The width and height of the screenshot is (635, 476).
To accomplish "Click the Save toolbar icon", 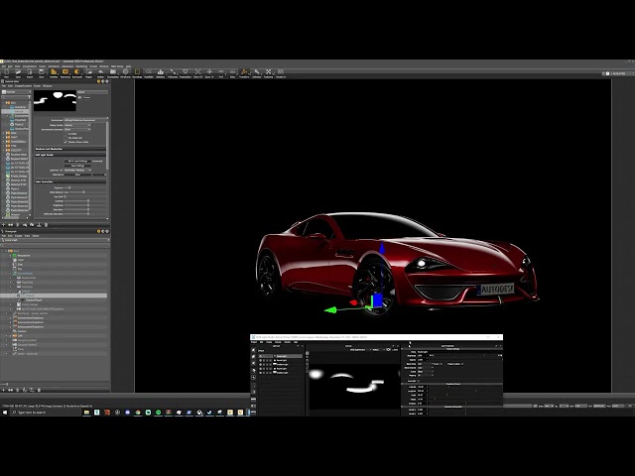I will 42,72.
